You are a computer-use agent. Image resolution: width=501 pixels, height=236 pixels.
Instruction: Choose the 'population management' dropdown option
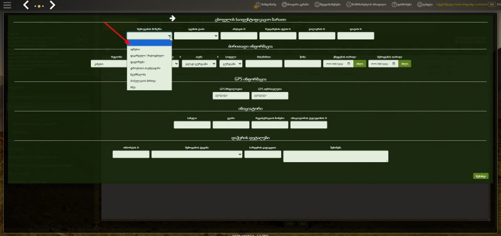(149, 81)
